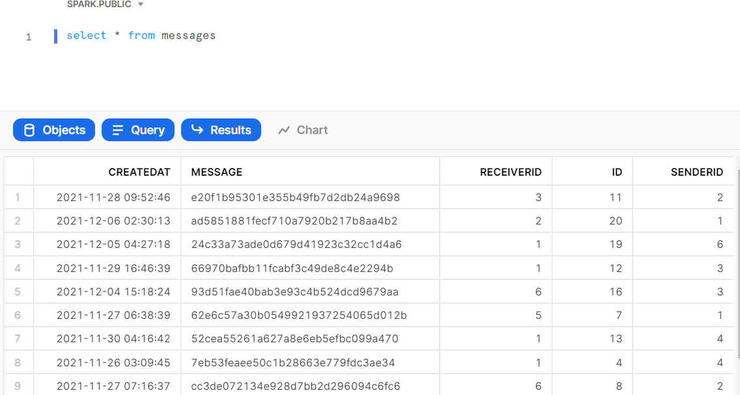Select RECEIVERID cell in row with ID 7
The image size is (740, 395).
tap(496, 315)
